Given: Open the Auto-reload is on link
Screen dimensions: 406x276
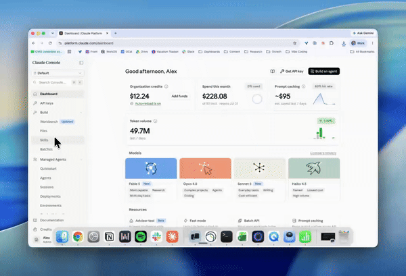Looking at the screenshot, I should [148, 103].
